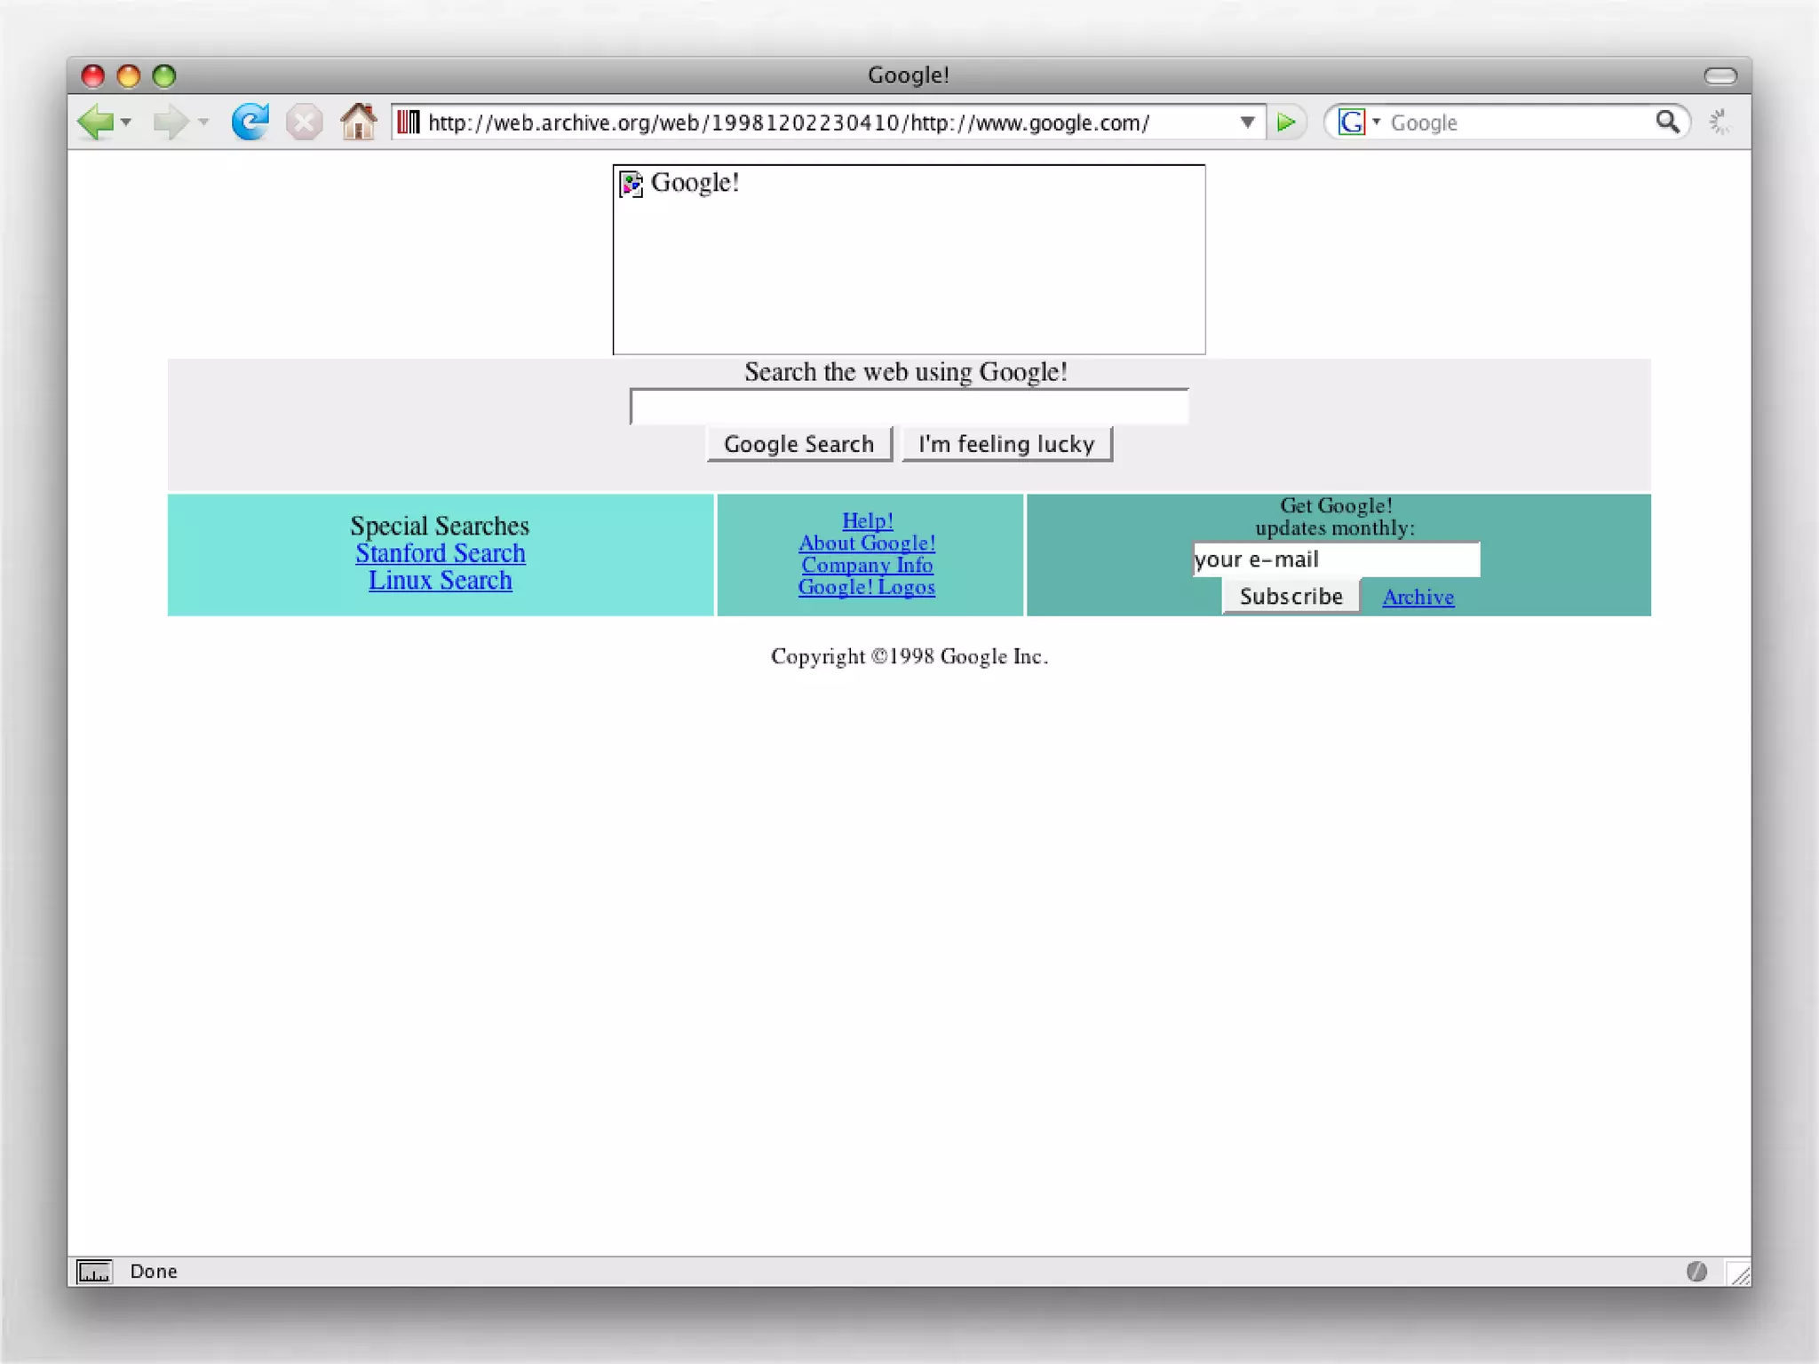
Task: Click the status bar icon beside Done
Action: coord(93,1271)
